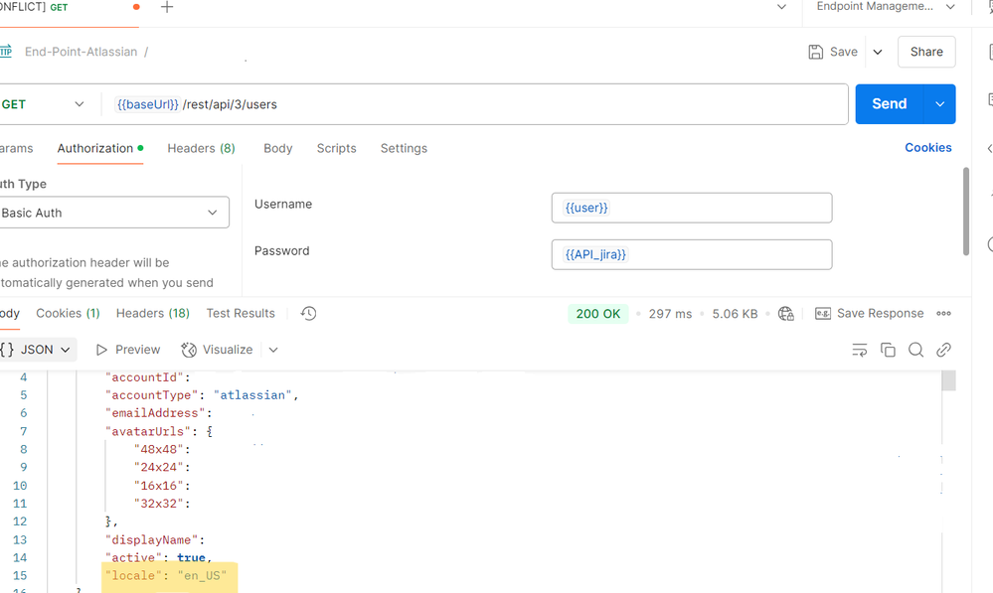Switch to the Params tab
This screenshot has width=993, height=593.
click(x=17, y=148)
